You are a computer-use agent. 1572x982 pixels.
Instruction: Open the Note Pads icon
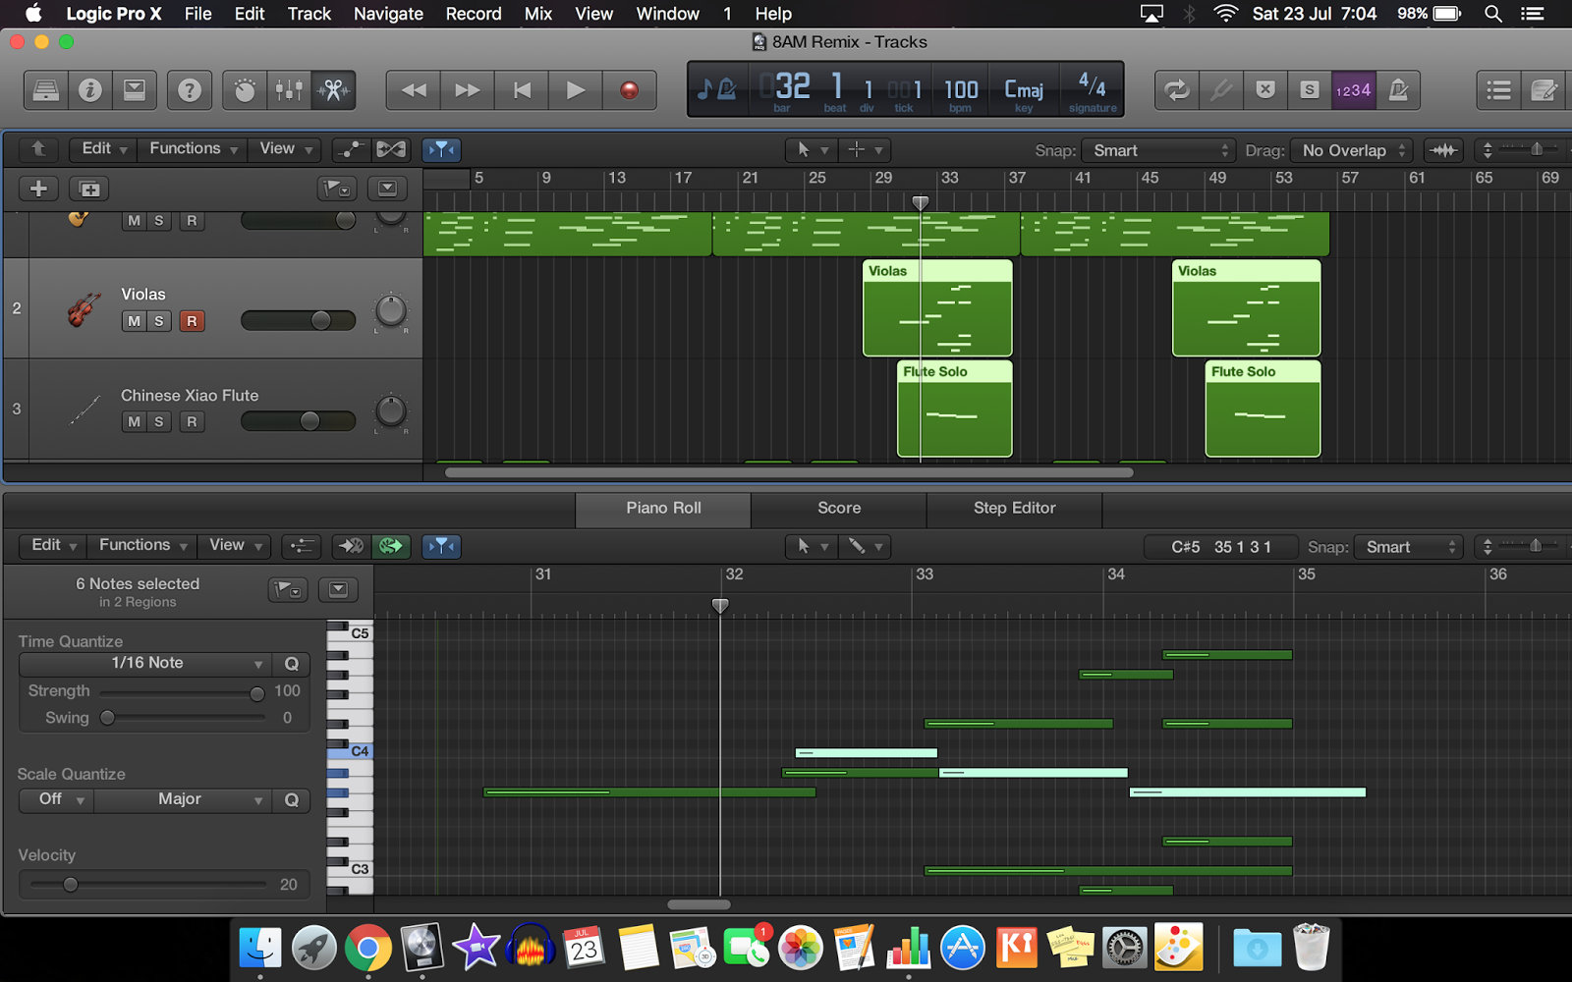[1544, 90]
